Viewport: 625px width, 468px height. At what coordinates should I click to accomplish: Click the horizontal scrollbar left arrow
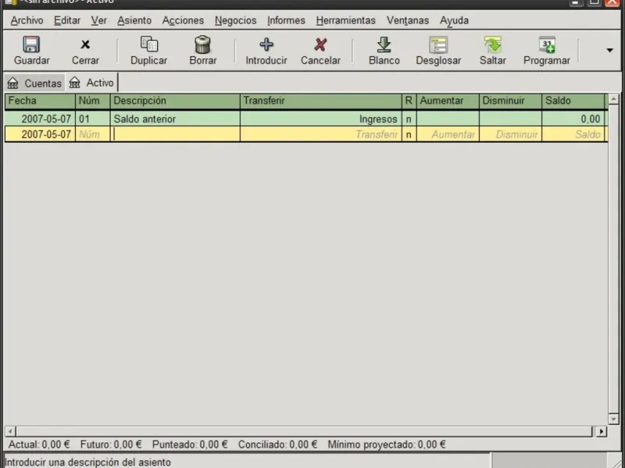click(10, 431)
